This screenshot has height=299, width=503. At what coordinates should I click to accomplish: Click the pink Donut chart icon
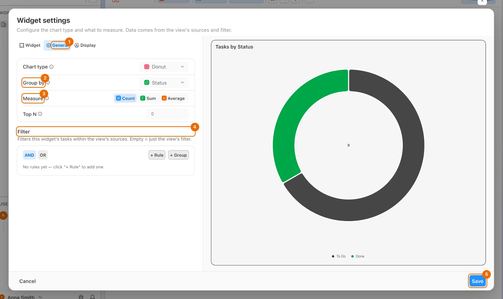146,67
